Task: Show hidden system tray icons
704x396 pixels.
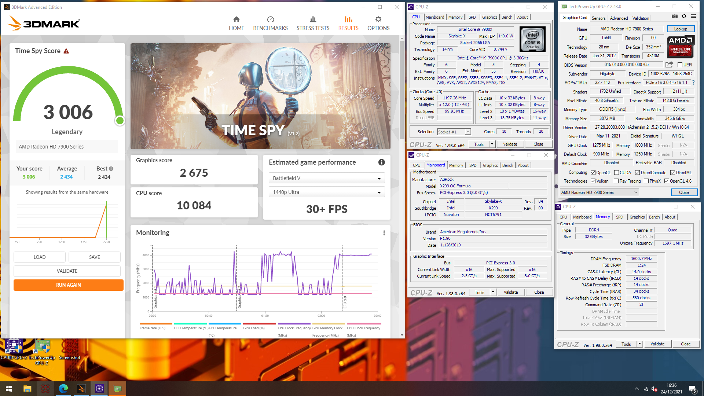Action: [637, 389]
